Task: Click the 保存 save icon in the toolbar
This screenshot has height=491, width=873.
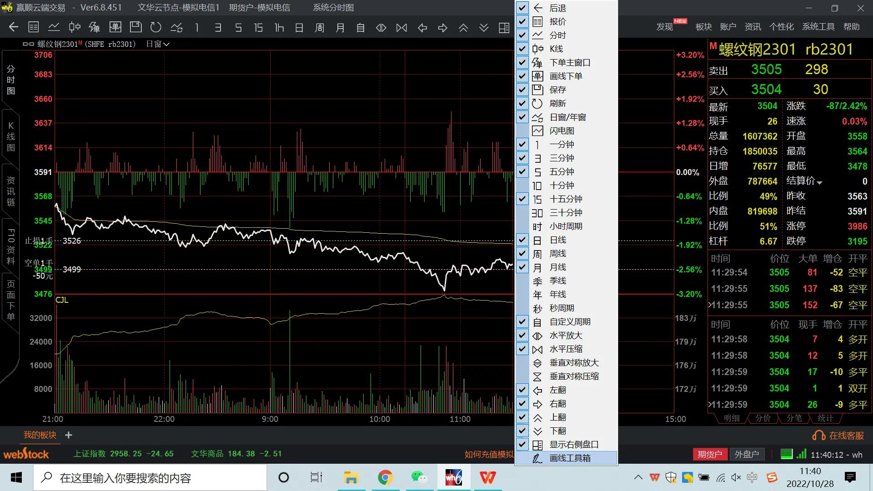Action: pyautogui.click(x=135, y=27)
